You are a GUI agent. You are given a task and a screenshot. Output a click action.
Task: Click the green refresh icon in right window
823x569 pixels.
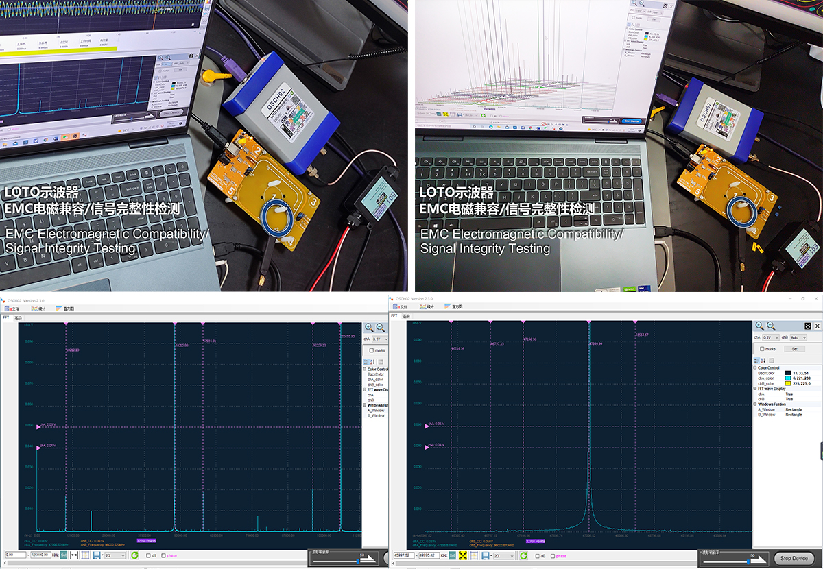pos(523,555)
